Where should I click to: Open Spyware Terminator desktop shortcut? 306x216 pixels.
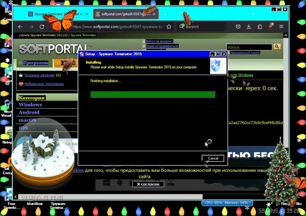point(58,205)
